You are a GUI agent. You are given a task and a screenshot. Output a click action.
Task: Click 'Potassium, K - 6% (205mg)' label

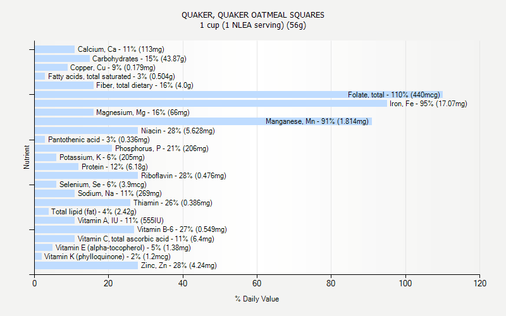click(102, 157)
